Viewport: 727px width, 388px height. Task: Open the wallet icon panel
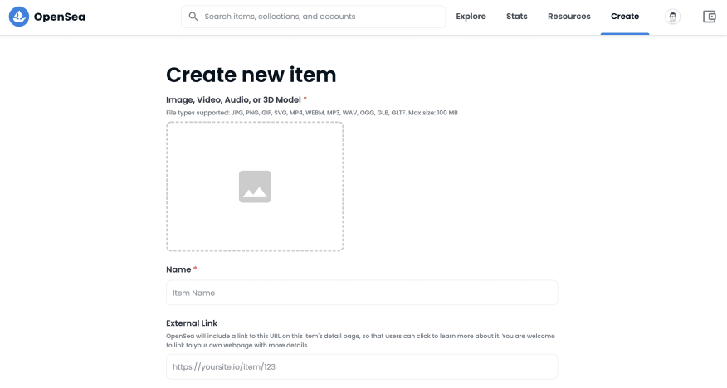[710, 17]
